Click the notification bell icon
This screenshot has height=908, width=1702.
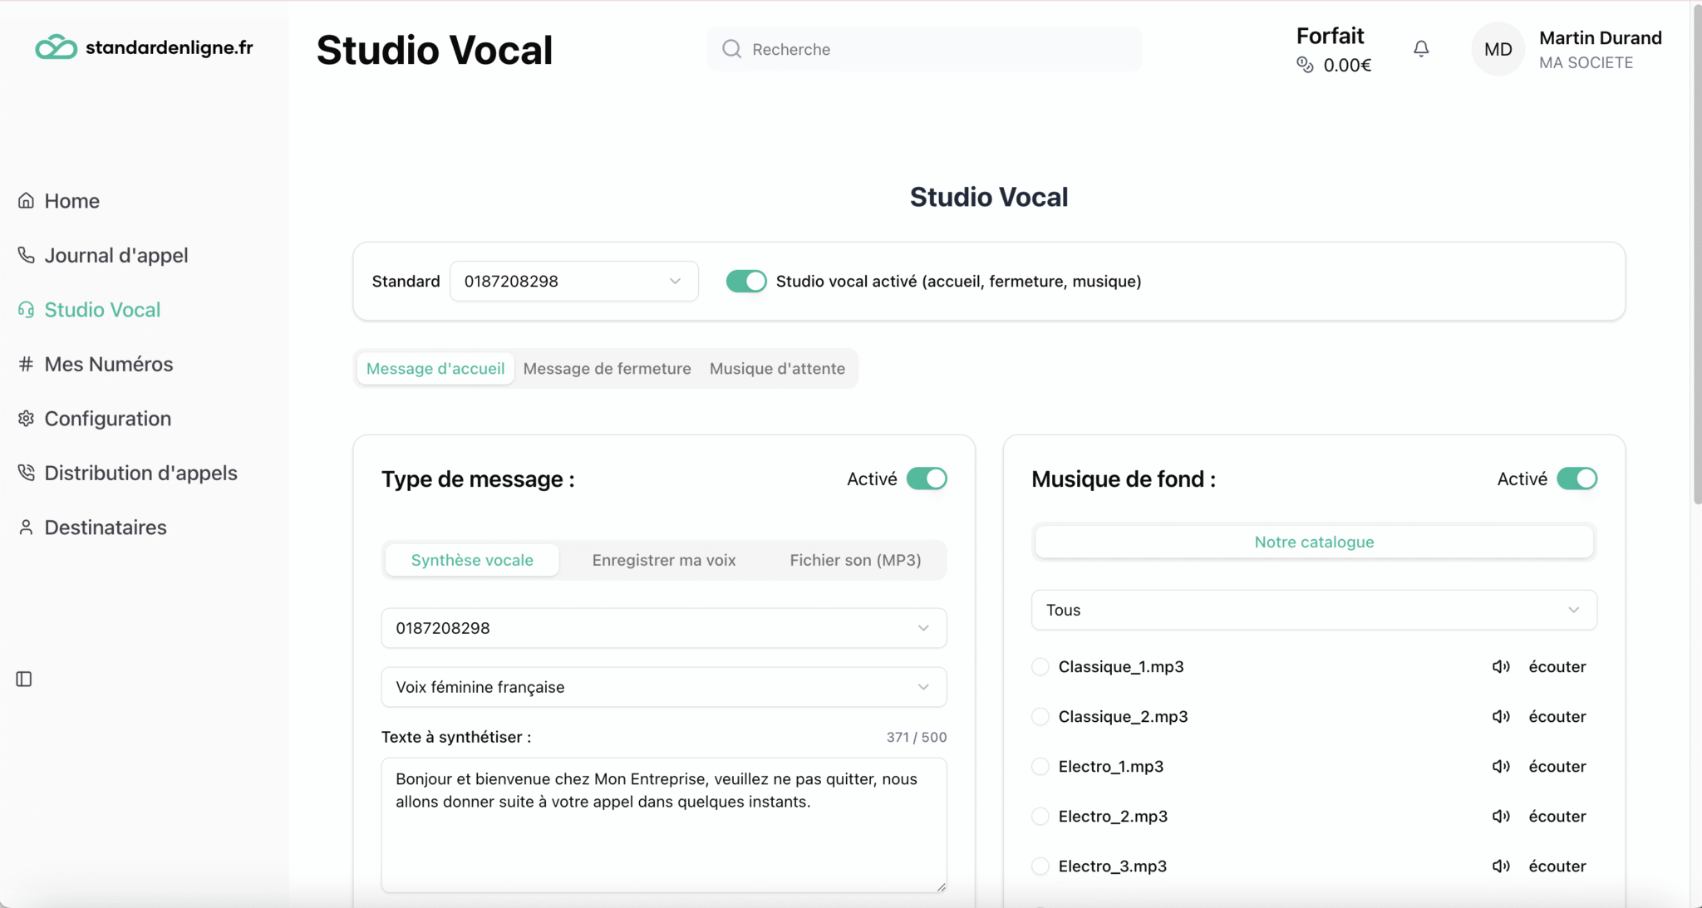coord(1421,49)
